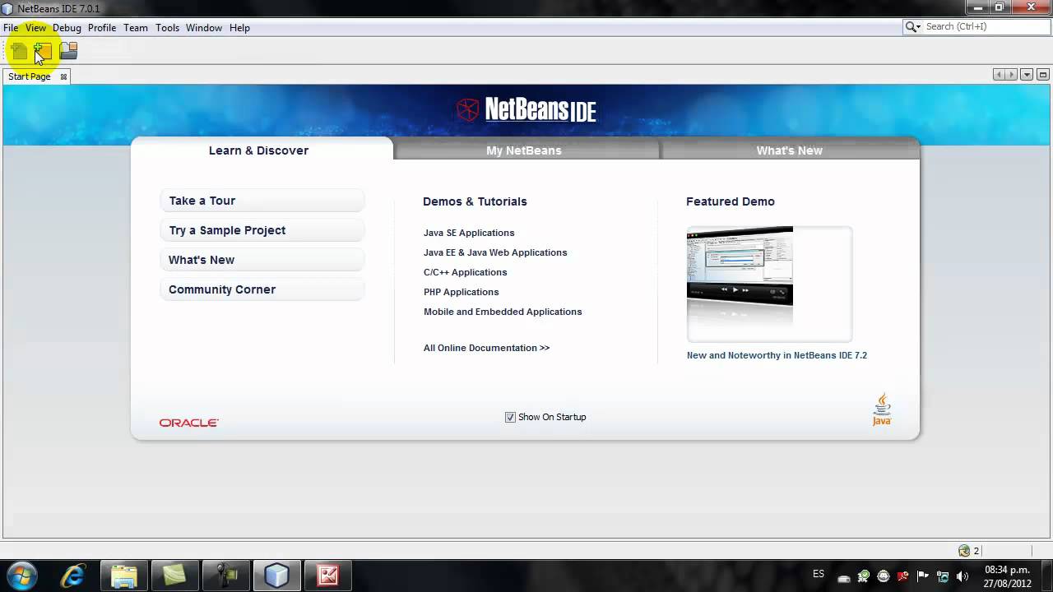
Task: Click the volume speaker tray icon
Action: (x=963, y=576)
